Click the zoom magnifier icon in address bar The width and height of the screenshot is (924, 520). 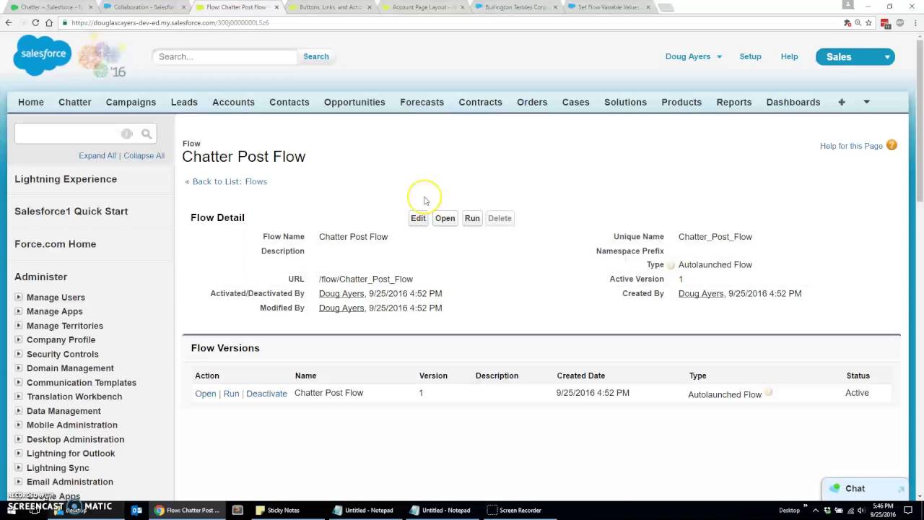tap(858, 22)
